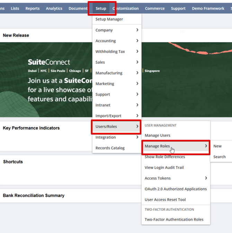Screen dimensions: 232x233
Task: Open the Setup Manager menu entry
Action: (x=109, y=19)
